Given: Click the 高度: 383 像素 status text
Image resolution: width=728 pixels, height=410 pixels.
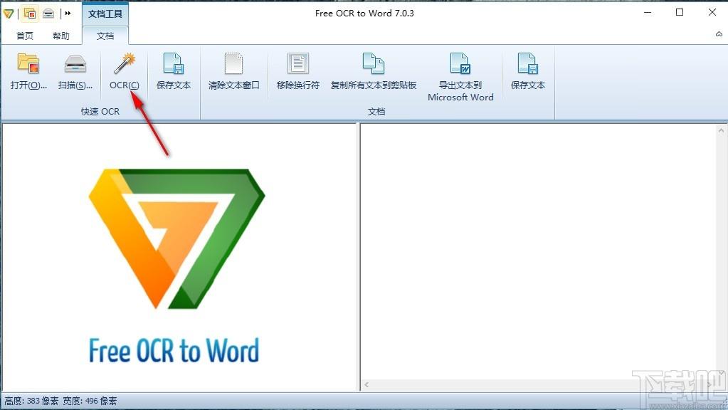Looking at the screenshot, I should 31,401.
